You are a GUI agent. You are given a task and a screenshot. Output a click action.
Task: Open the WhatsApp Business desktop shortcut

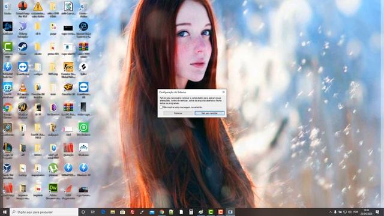pyautogui.click(x=83, y=128)
